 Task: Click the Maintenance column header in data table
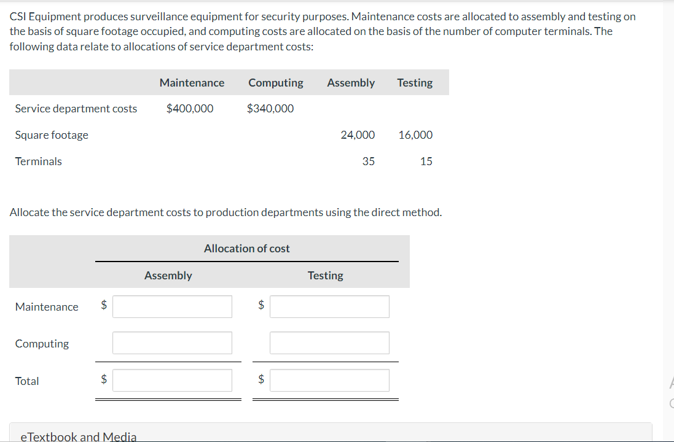192,82
